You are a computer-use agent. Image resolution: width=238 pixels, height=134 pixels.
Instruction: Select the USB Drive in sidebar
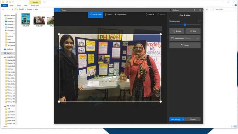coord(9,106)
